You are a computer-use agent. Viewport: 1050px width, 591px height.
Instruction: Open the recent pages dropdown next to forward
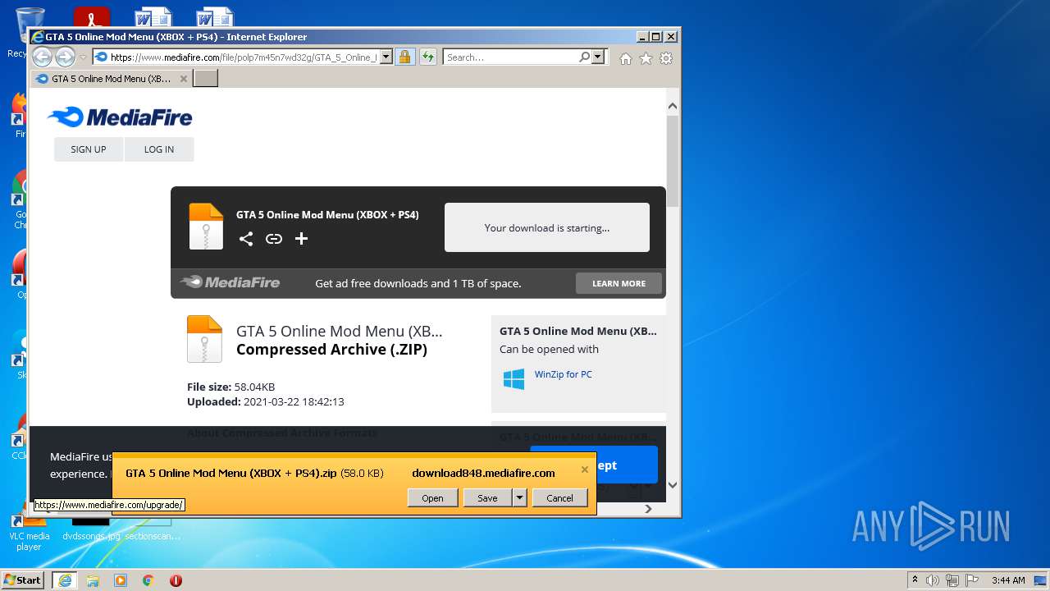click(83, 57)
